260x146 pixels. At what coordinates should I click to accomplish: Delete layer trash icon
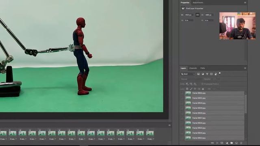click(x=241, y=143)
